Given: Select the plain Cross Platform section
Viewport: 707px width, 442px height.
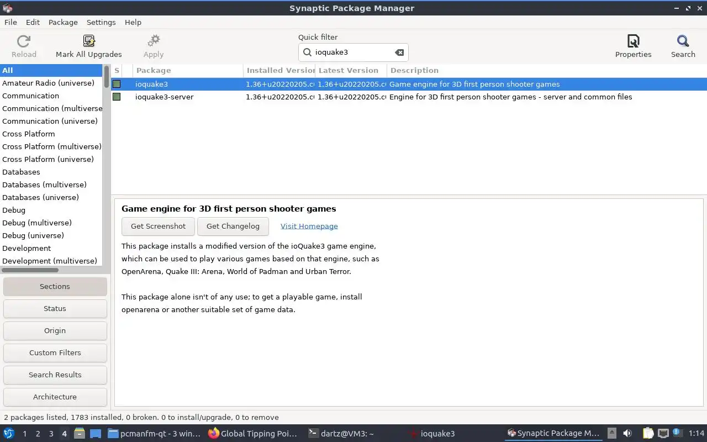Looking at the screenshot, I should [x=51, y=134].
